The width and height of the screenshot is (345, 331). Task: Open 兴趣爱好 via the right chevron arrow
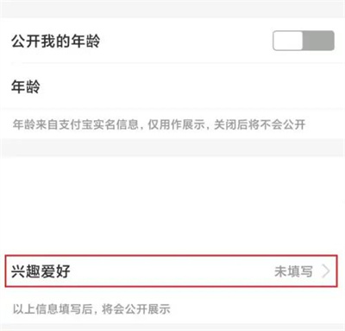[x=326, y=271]
